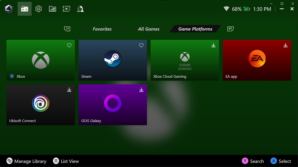Open the Xbox platform tile
This screenshot has height=167, width=298.
coord(41,60)
